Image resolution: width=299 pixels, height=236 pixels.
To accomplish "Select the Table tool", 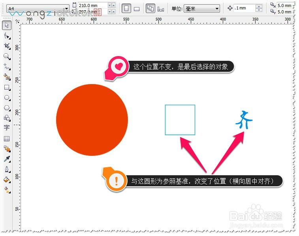I will [7, 139].
